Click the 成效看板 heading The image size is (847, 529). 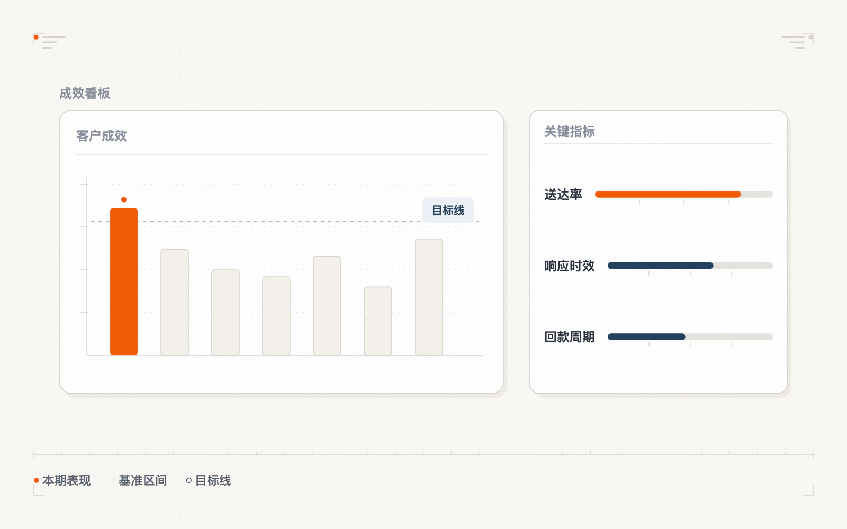click(85, 94)
